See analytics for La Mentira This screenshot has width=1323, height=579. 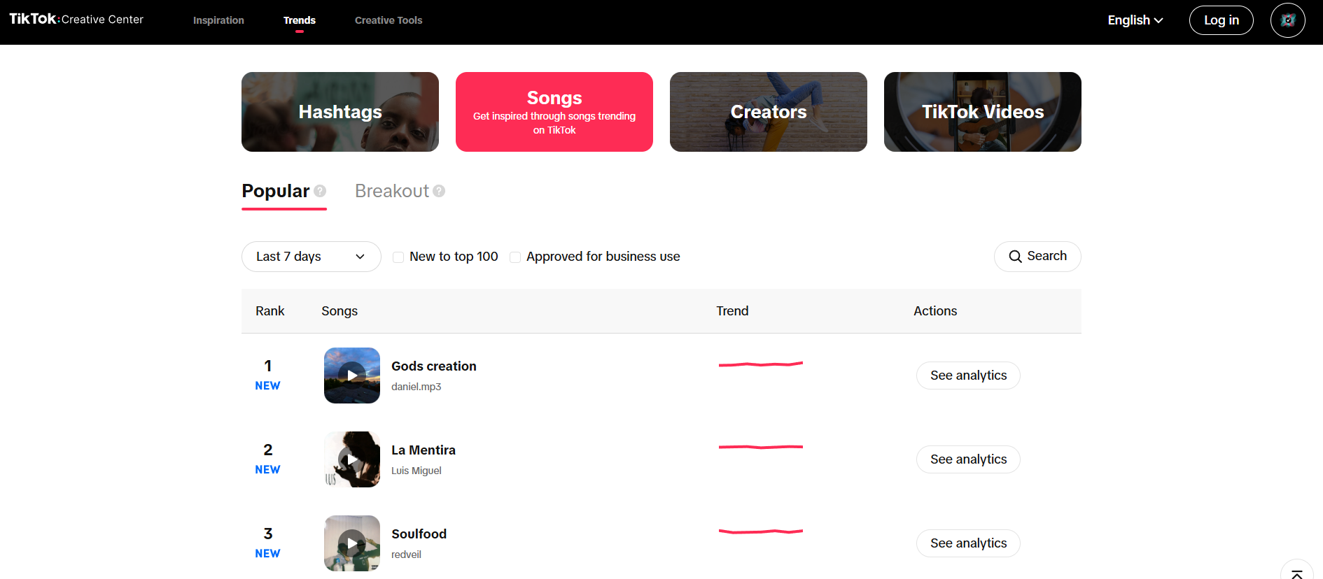pyautogui.click(x=968, y=459)
